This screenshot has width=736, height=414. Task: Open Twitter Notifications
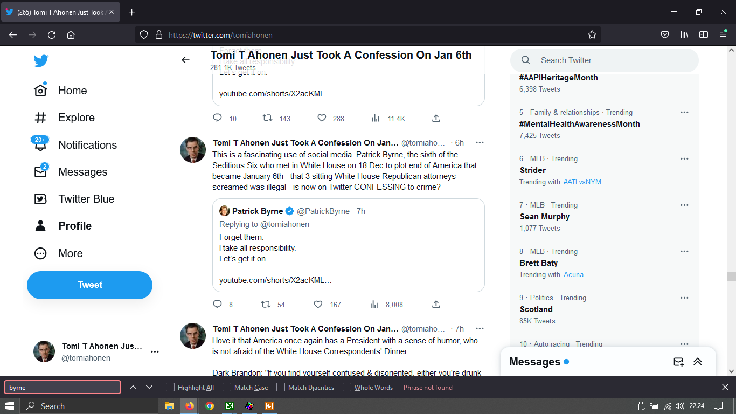(x=87, y=144)
